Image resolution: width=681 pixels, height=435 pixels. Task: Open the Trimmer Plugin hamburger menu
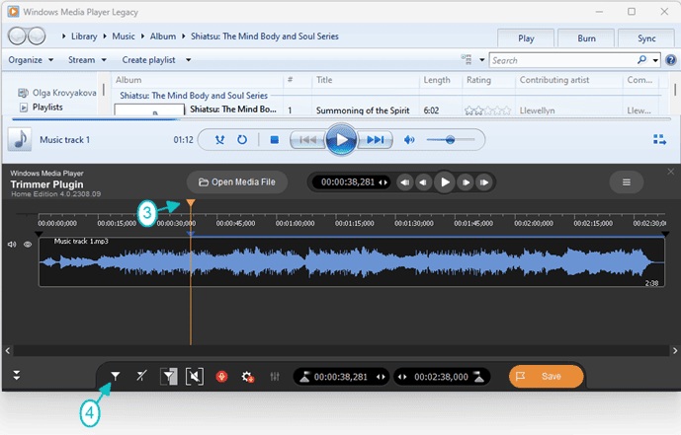click(x=627, y=182)
